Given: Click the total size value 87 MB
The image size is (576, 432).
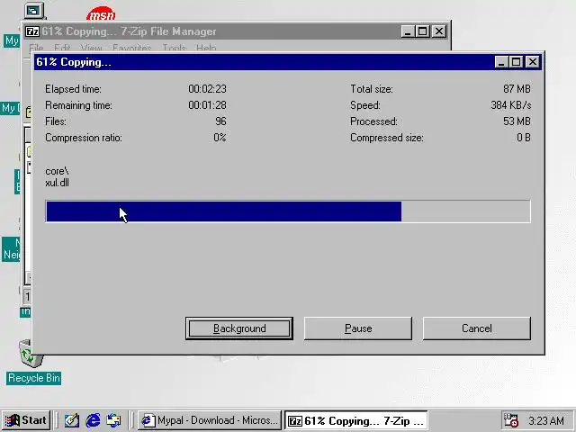Looking at the screenshot, I should click(517, 89).
